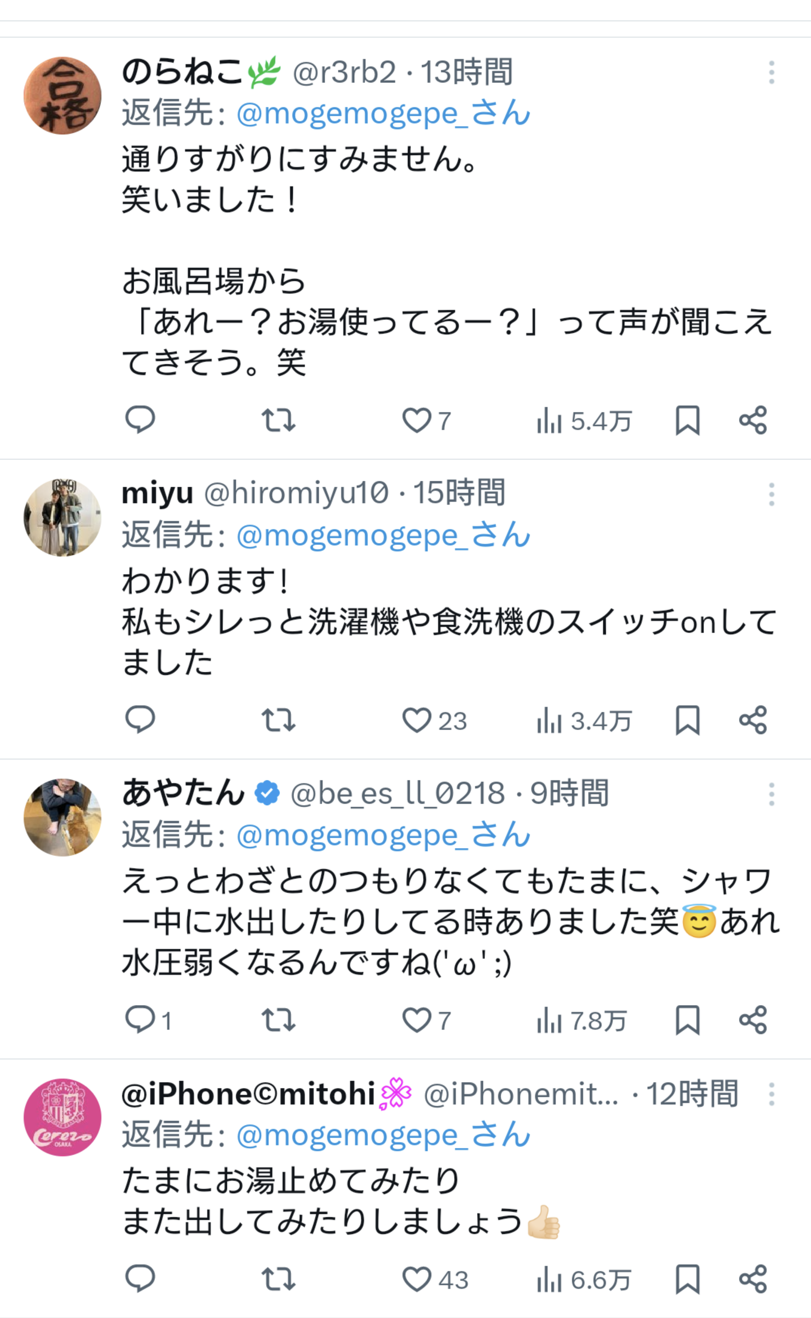
Task: Open @be_es_ll_0218 profile handle
Action: point(398,794)
